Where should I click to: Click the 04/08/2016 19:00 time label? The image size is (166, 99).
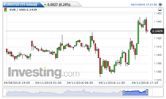pos(17,83)
